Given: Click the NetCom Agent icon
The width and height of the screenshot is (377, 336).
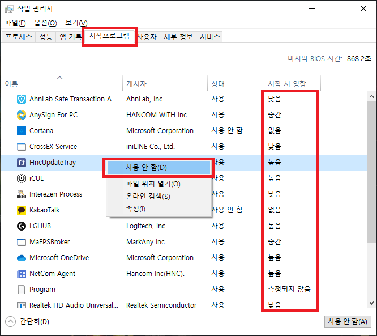Looking at the screenshot, I should (22, 274).
